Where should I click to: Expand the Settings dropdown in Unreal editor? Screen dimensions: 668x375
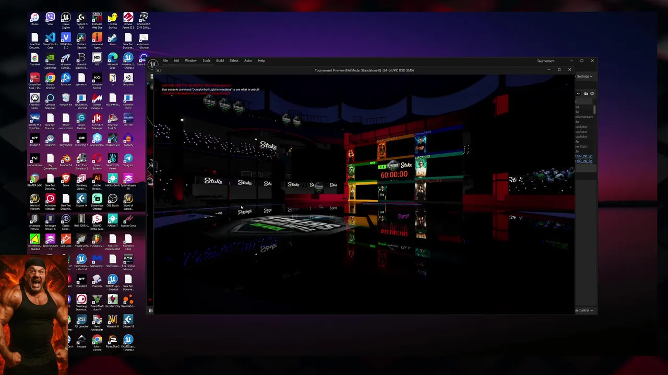[x=584, y=76]
